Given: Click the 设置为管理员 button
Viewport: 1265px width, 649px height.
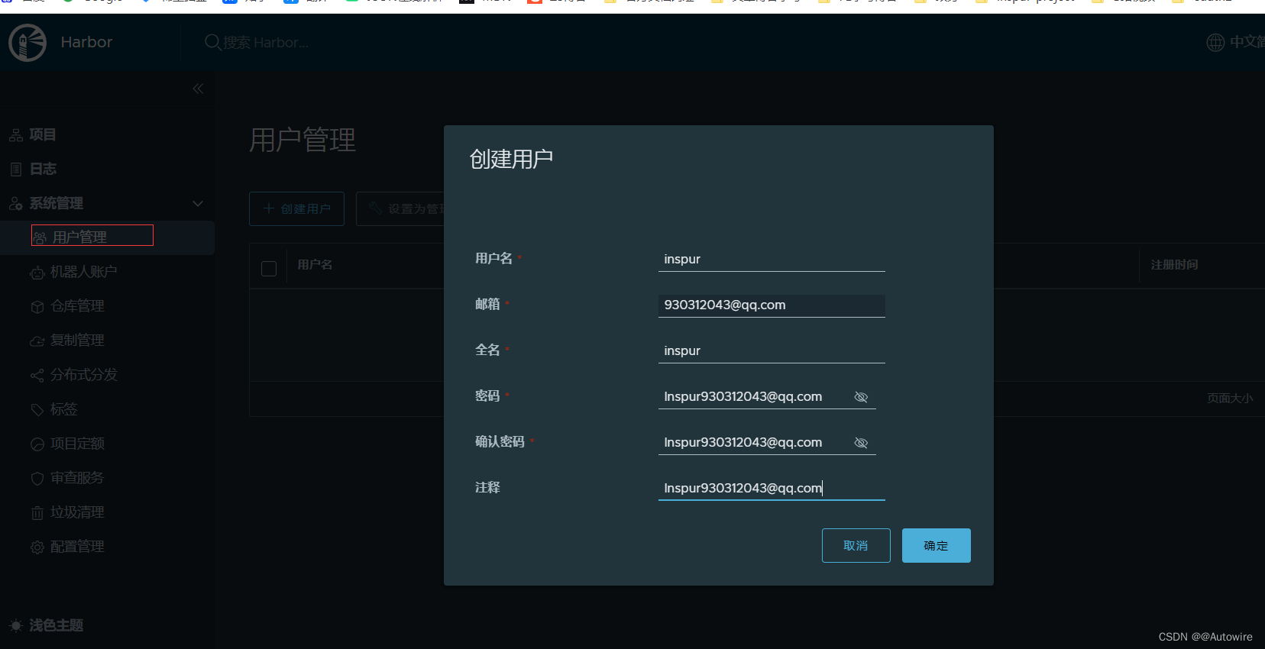Looking at the screenshot, I should click(400, 208).
